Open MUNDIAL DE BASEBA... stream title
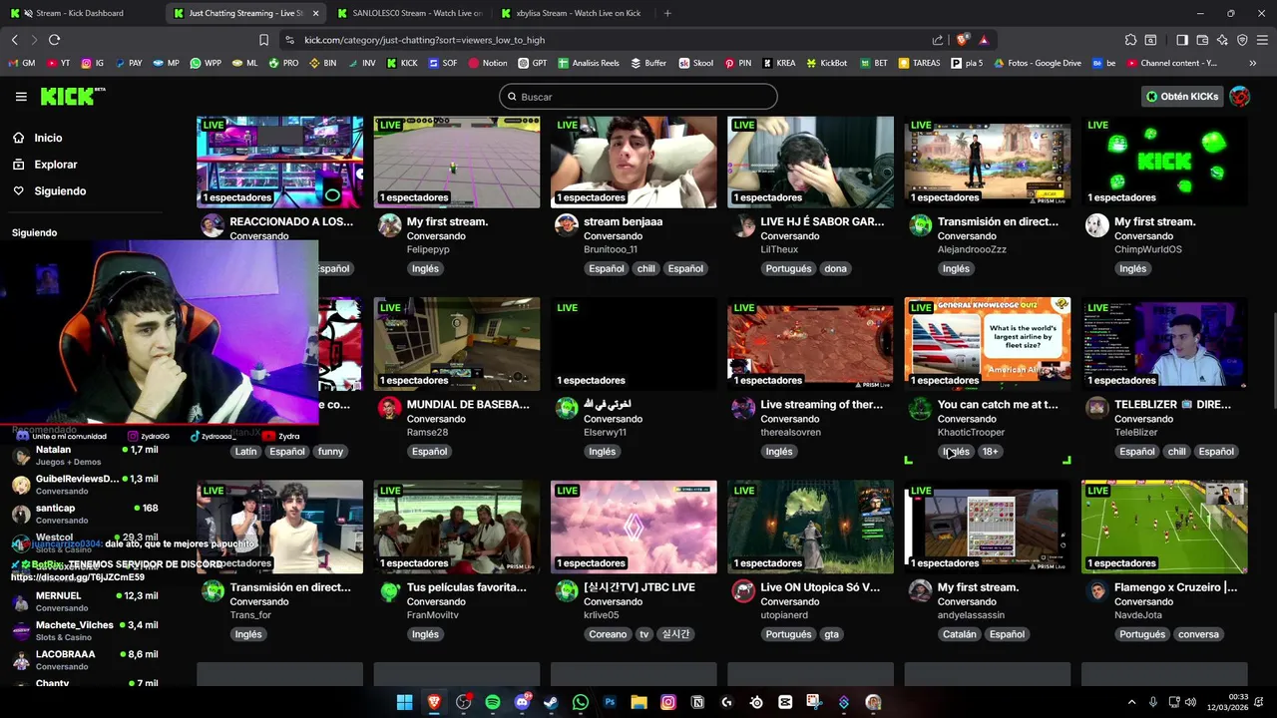This screenshot has width=1277, height=718. coord(468,405)
